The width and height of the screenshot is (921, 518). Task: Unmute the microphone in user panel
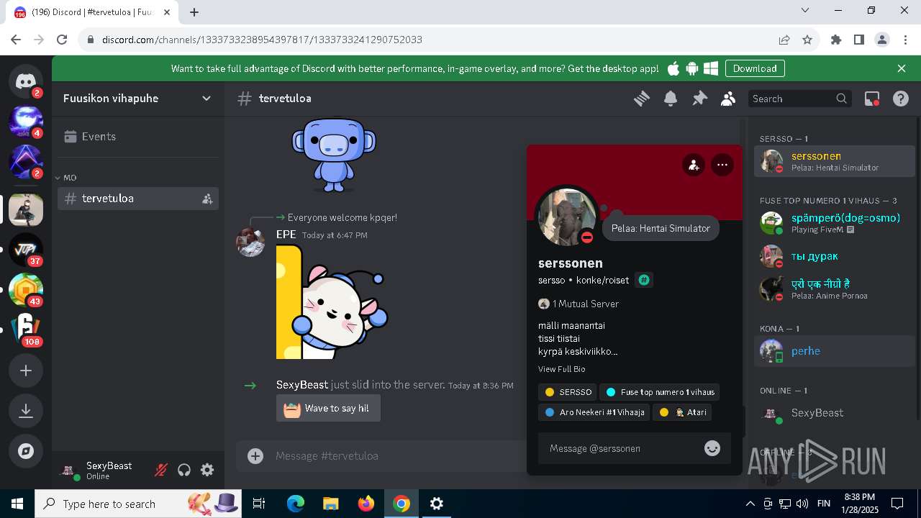click(161, 470)
